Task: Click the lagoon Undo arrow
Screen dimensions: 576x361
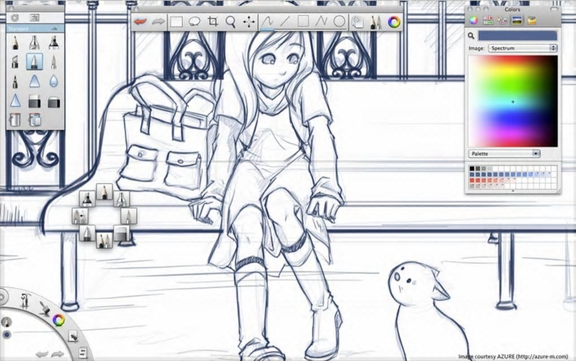Action: (42, 354)
